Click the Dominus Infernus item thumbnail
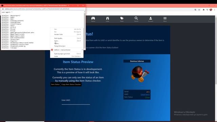 coord(140,74)
